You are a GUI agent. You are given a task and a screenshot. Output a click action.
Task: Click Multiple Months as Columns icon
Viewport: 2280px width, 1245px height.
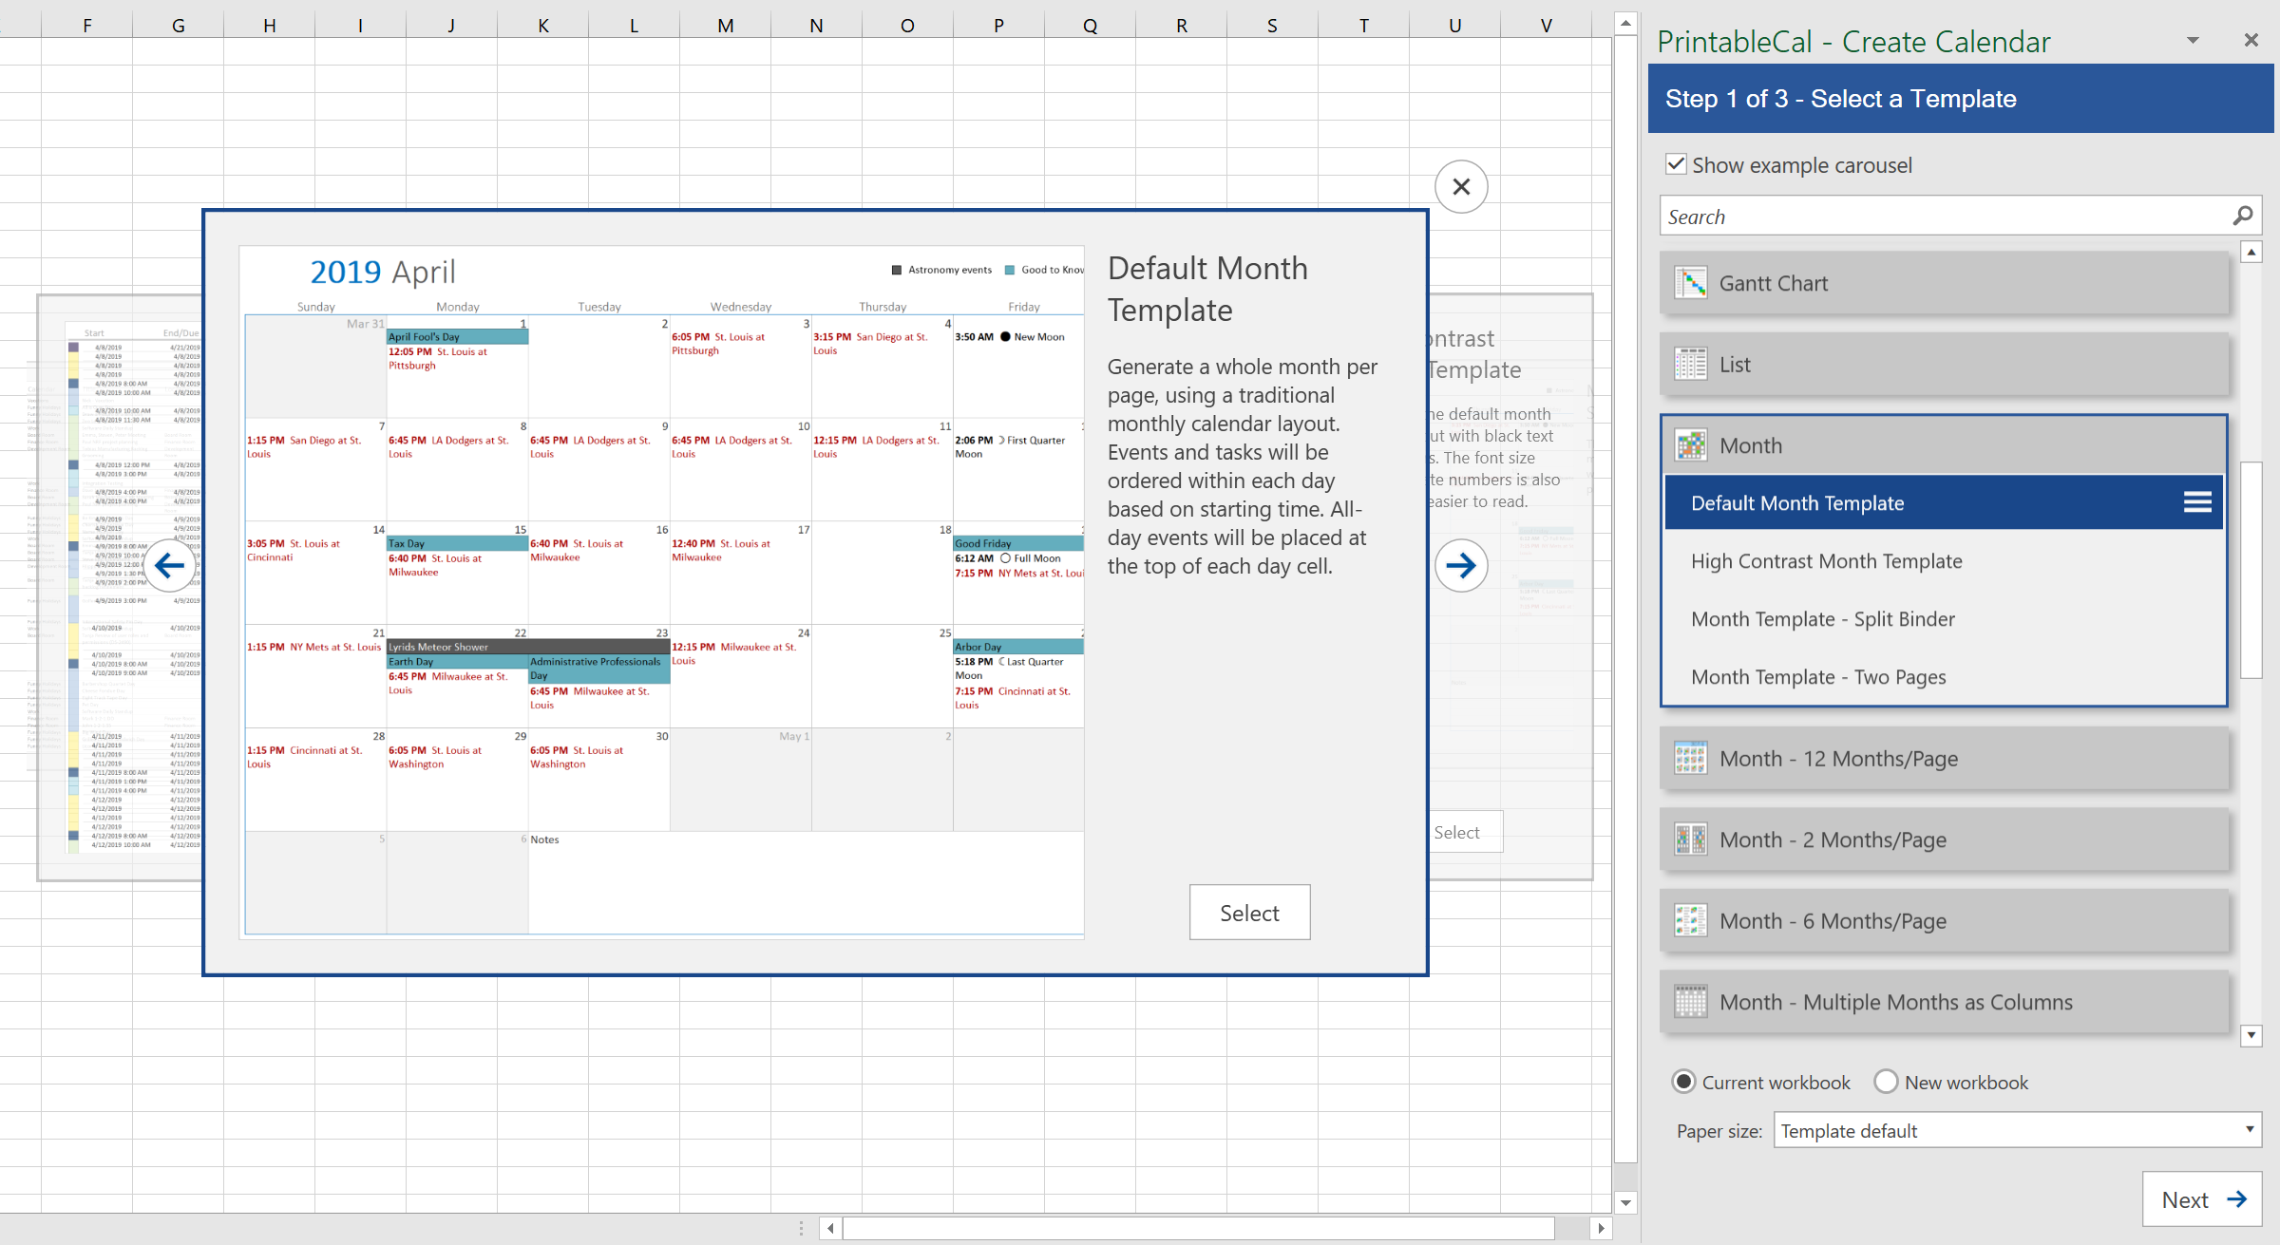(x=1690, y=1002)
